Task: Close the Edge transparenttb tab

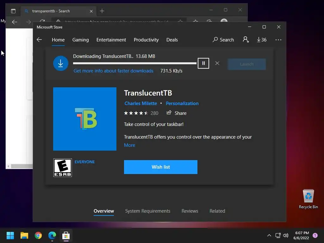Action: (x=91, y=11)
